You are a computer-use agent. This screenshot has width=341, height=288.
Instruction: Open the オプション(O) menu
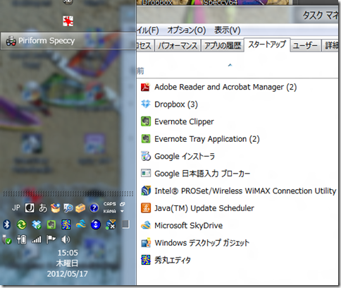(x=187, y=30)
